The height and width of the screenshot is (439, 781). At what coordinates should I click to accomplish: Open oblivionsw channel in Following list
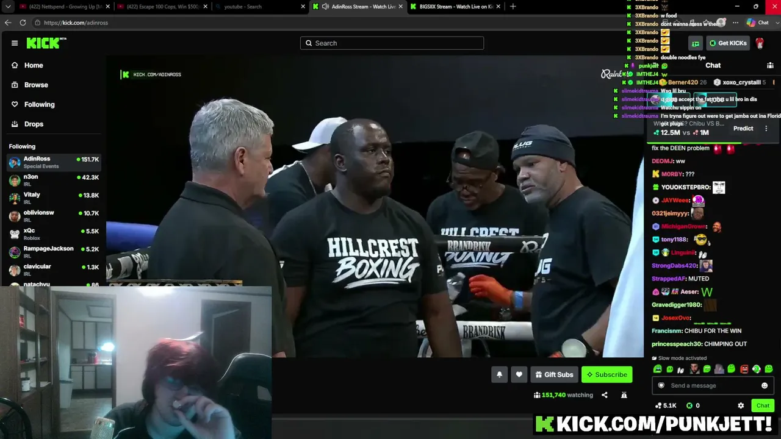click(x=54, y=216)
